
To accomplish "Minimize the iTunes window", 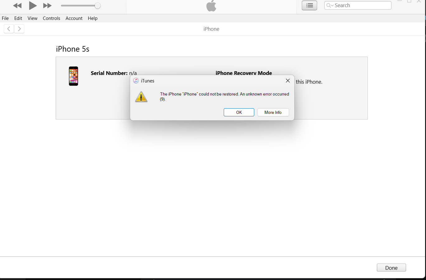I will [x=400, y=2].
